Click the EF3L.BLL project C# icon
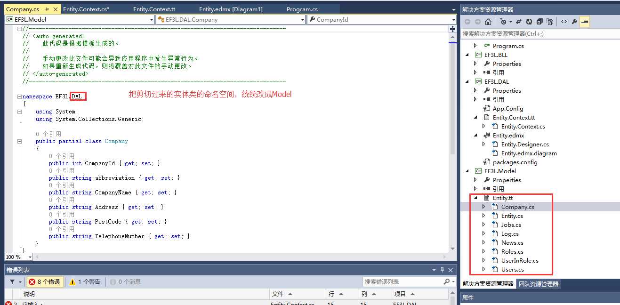This screenshot has height=305, width=620. pyautogui.click(x=478, y=55)
